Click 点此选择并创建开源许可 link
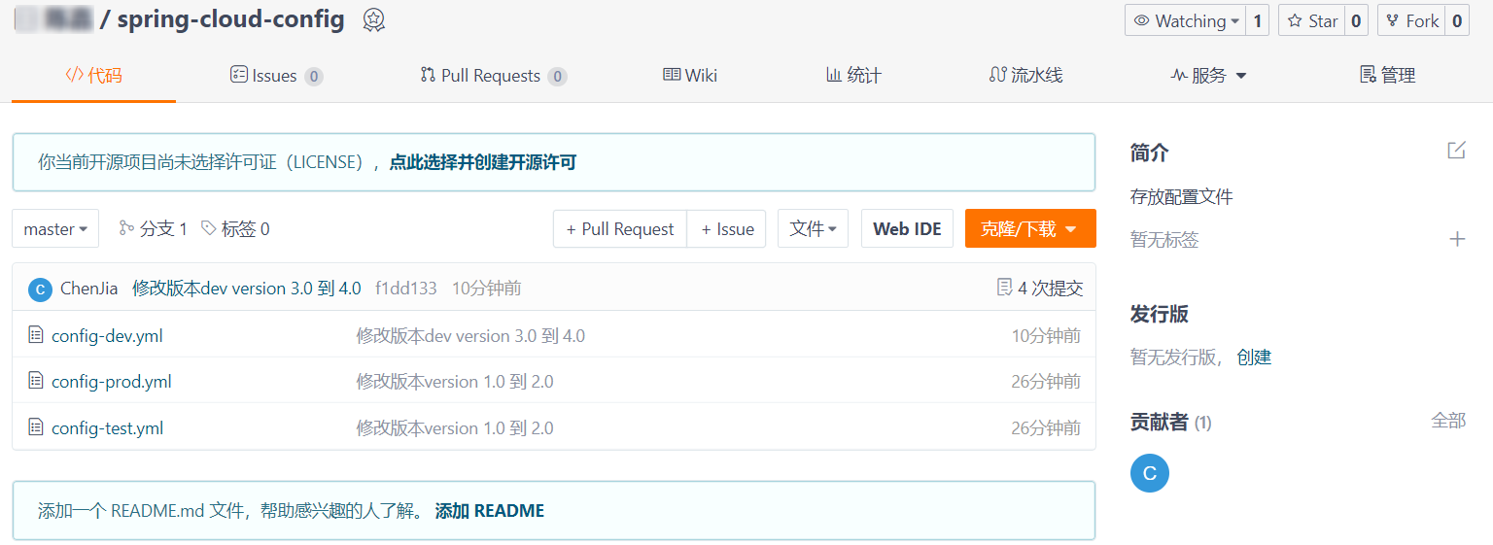 tap(483, 162)
